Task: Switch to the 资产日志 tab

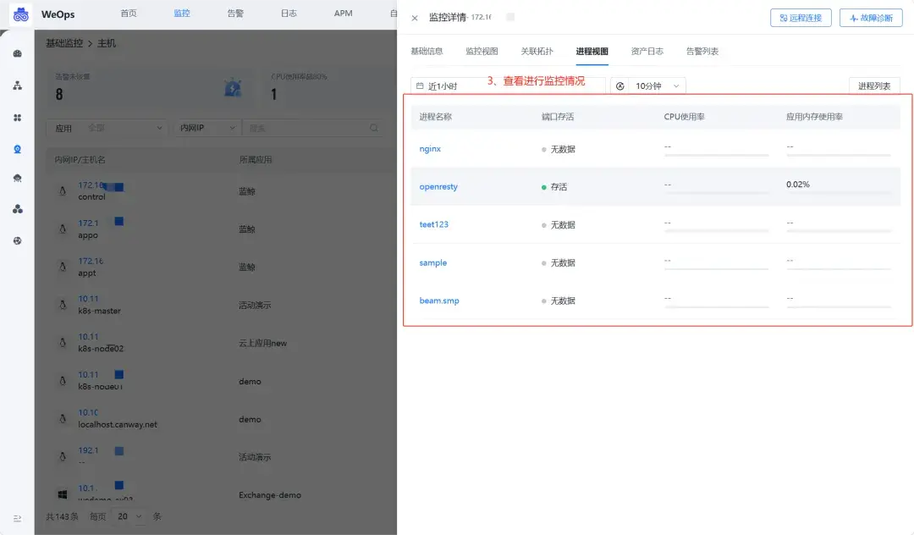Action: [647, 50]
